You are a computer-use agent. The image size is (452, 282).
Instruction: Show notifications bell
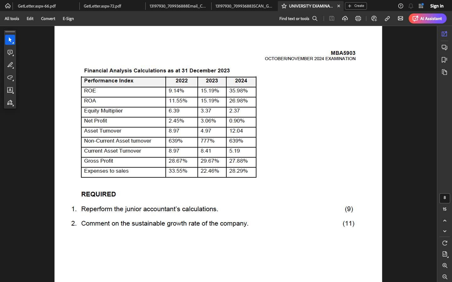coord(411,6)
